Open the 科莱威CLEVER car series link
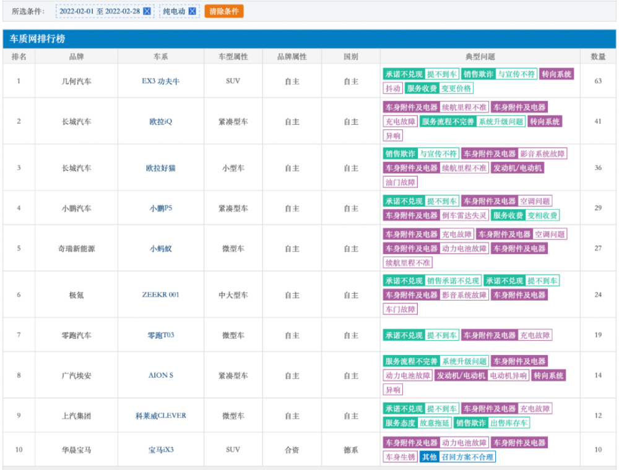This screenshot has height=470, width=619. [161, 416]
